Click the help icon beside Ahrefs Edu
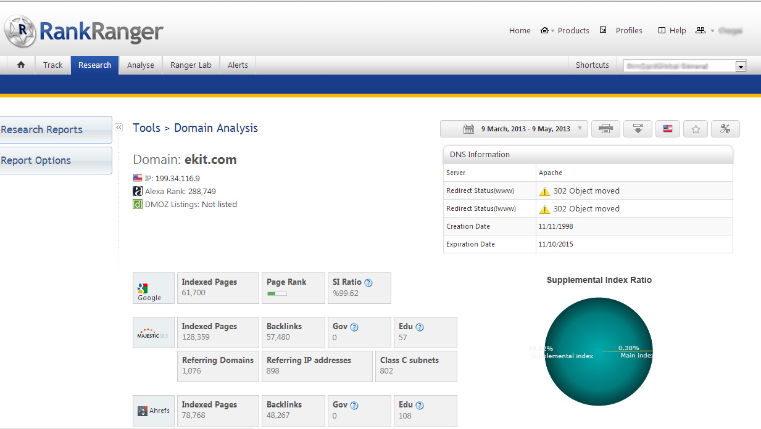Image resolution: width=761 pixels, height=429 pixels. 420,406
